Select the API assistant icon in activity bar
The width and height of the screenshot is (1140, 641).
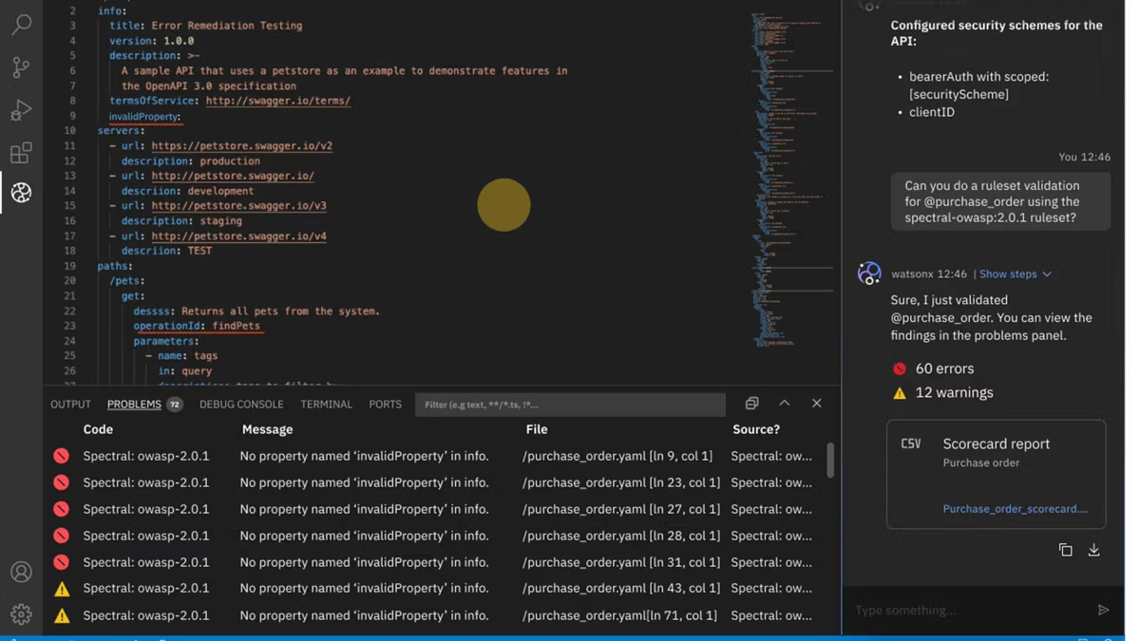pyautogui.click(x=21, y=193)
